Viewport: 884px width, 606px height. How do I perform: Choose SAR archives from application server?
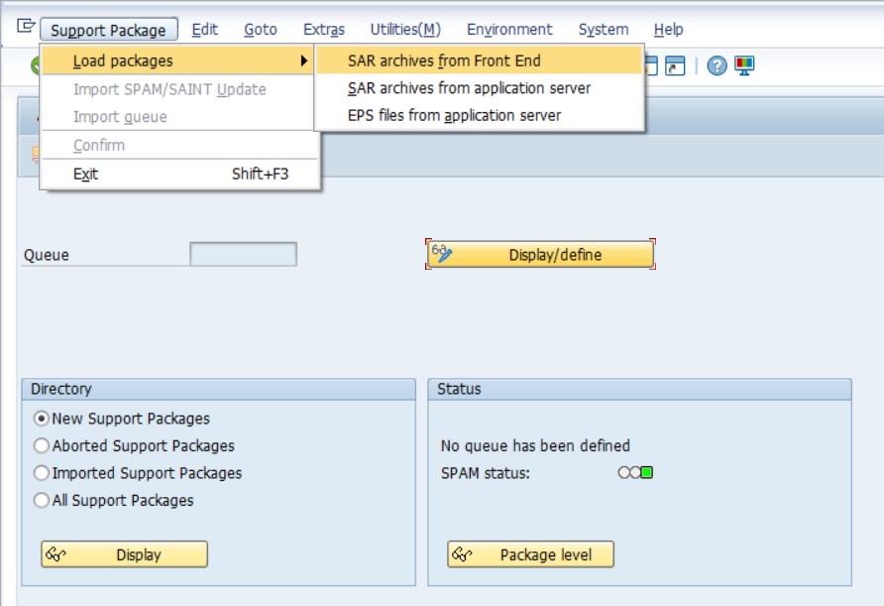480,88
